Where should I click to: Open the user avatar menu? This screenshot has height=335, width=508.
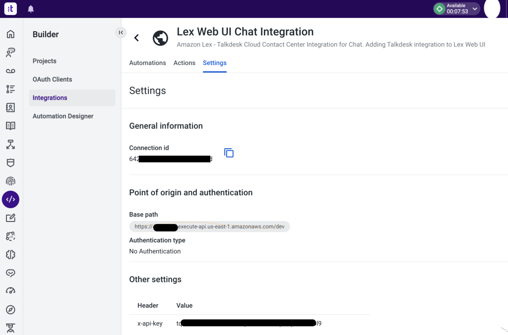tap(492, 9)
